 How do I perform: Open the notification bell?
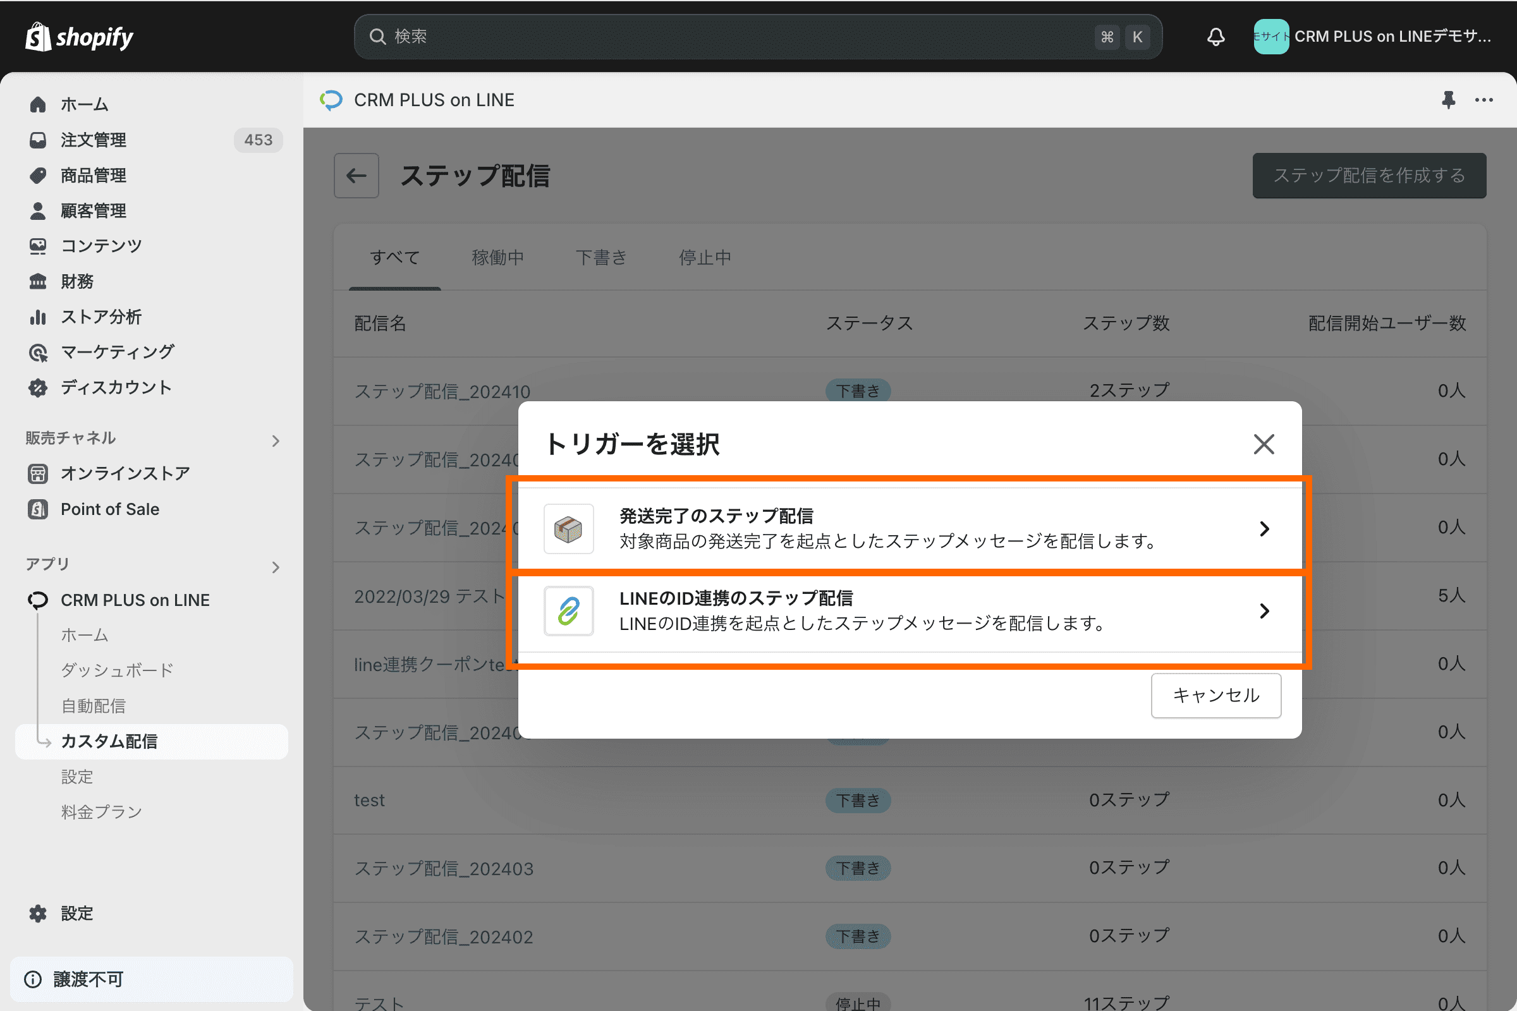[1215, 37]
